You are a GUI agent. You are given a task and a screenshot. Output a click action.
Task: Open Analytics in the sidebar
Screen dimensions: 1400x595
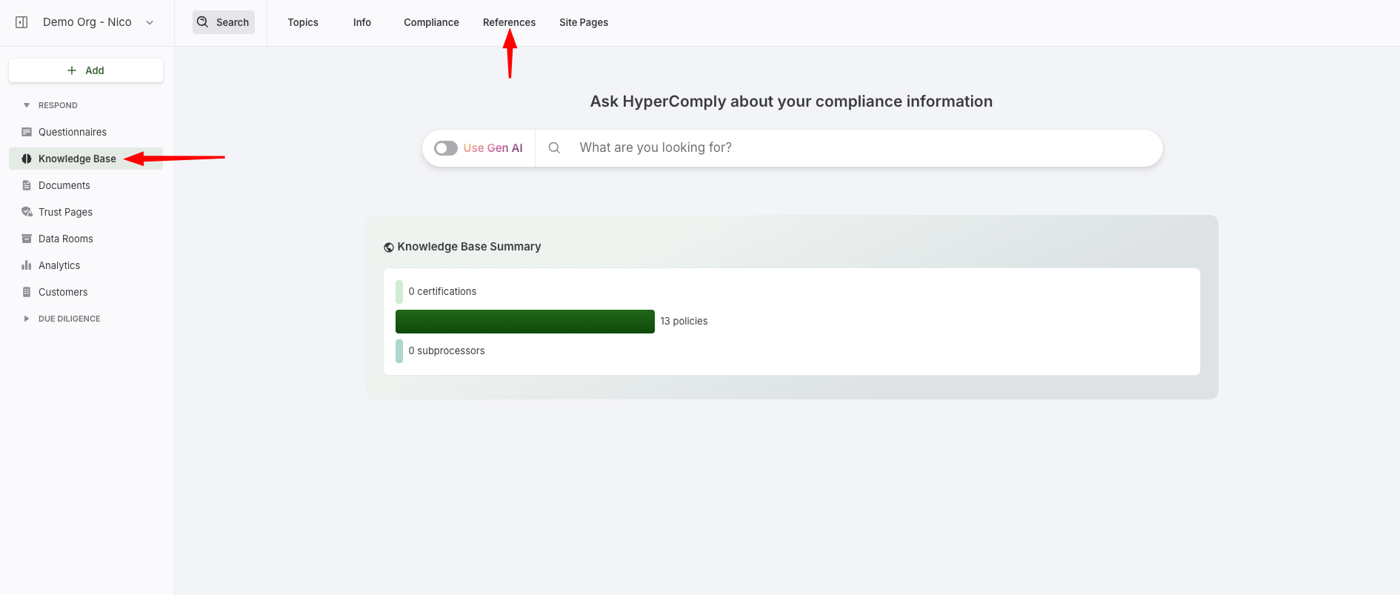click(x=86, y=265)
